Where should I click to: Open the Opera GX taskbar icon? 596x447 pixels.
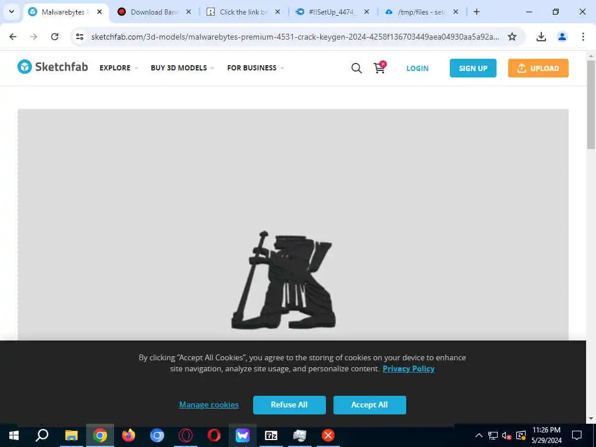186,435
